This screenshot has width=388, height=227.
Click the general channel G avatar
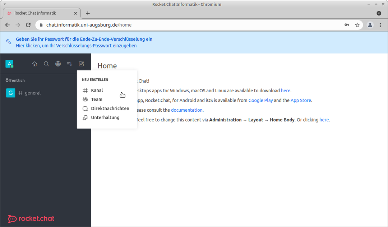click(11, 93)
